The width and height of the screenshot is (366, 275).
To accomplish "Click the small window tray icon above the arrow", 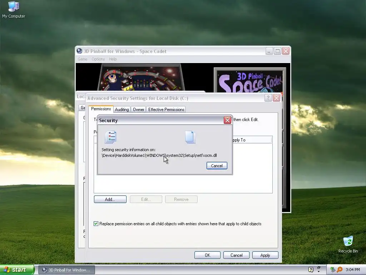I will click(319, 268).
